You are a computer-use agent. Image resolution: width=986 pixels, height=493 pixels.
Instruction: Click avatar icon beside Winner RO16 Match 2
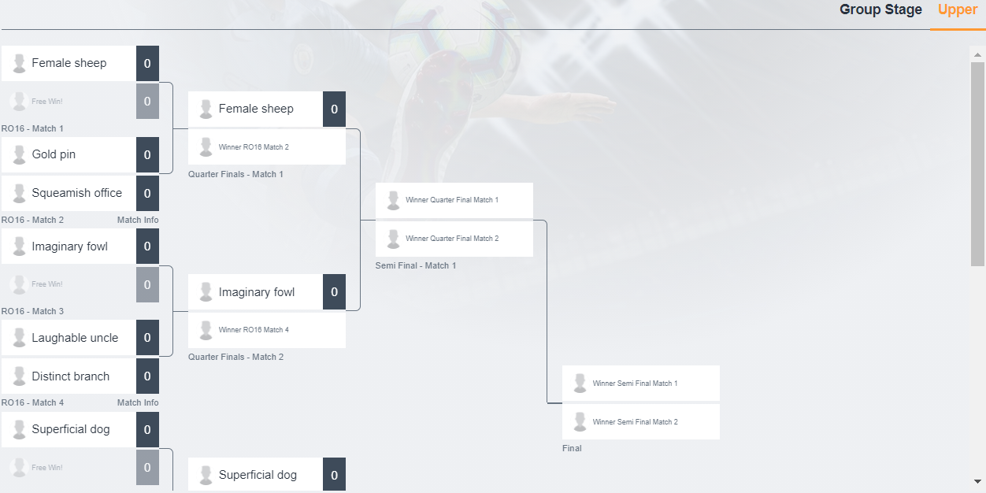coord(206,147)
